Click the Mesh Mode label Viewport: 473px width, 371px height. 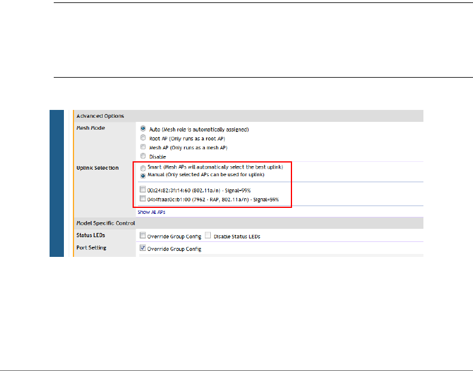click(91, 128)
